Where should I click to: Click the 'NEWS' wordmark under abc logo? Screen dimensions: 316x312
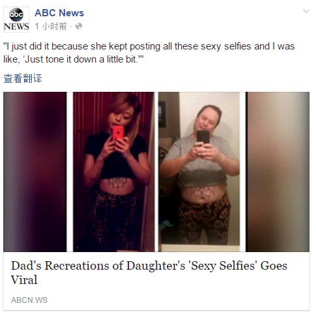tap(16, 27)
